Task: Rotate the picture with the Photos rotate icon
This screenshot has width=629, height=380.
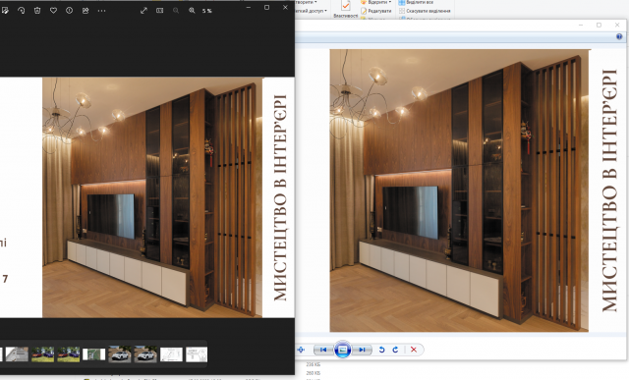Action: 22,11
